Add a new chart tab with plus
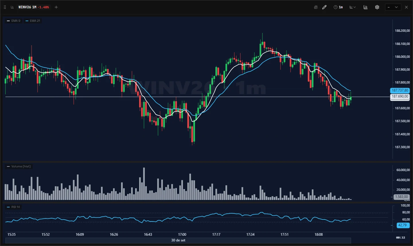413x246 pixels. 56,7
